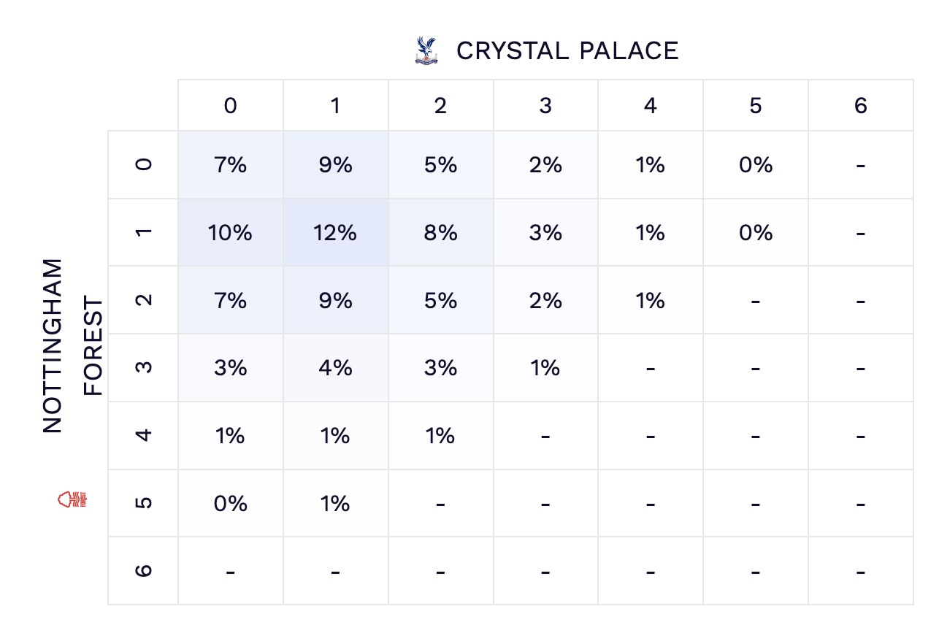
Task: Click the 8% probability cell
Action: point(440,233)
